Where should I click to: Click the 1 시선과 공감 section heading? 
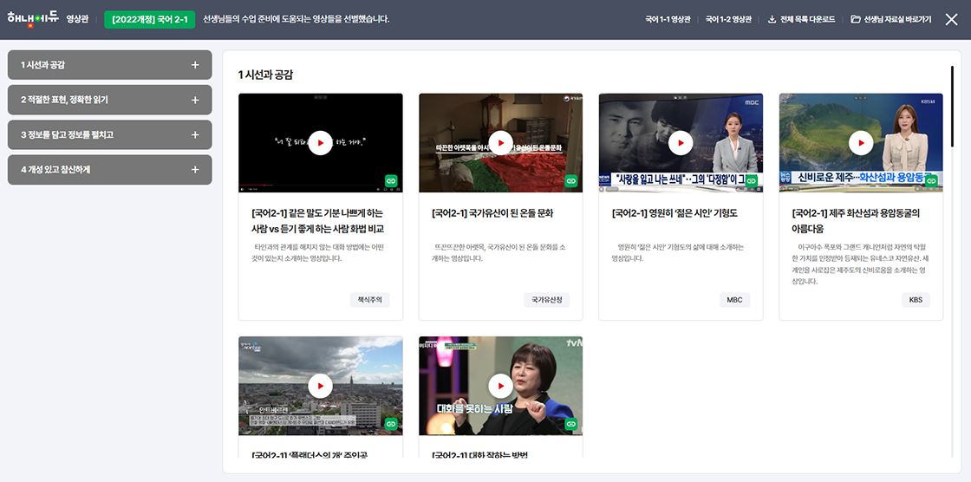[265, 75]
